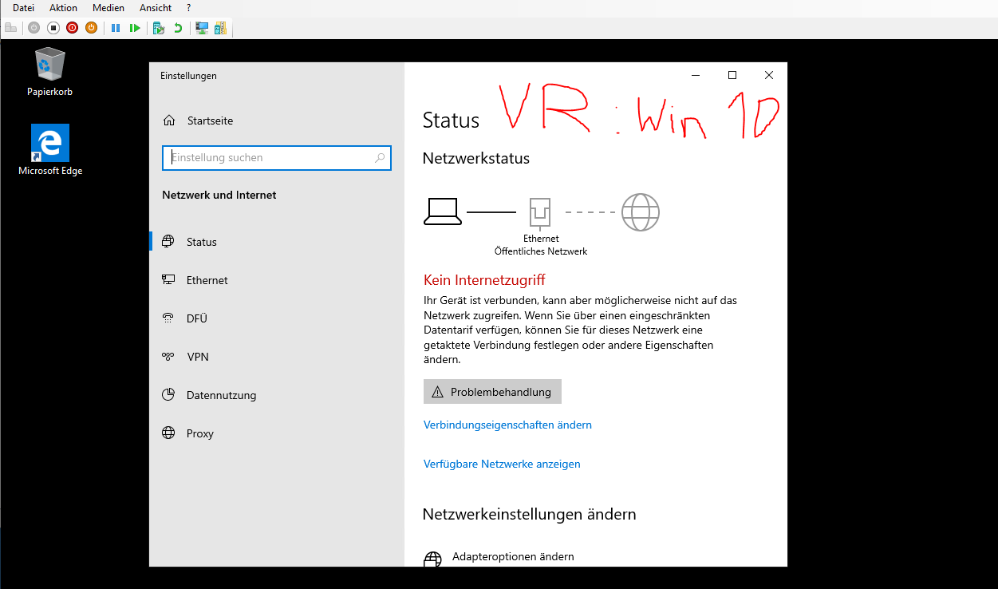The image size is (998, 589).
Task: Go to Startseite in Einstellungen
Action: (x=277, y=121)
